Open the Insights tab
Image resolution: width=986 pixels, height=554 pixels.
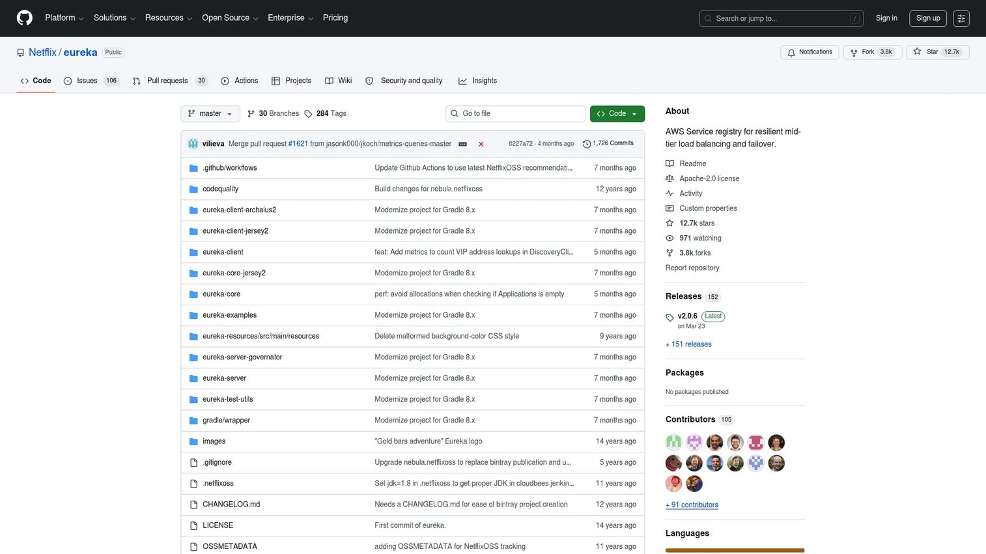point(478,81)
